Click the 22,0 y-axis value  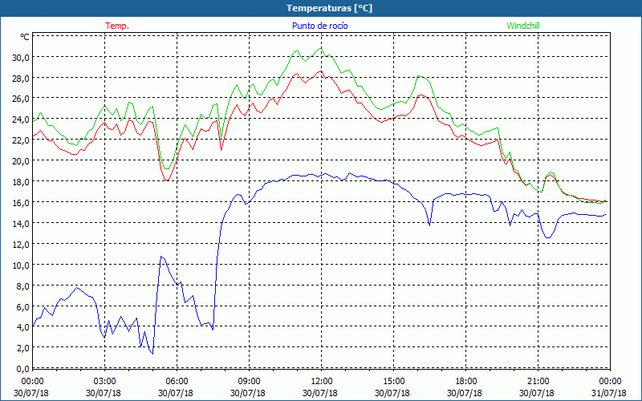(21, 140)
